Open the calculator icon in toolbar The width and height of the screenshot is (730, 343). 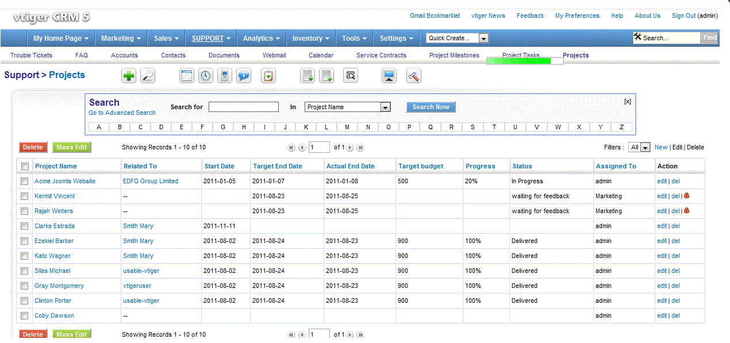click(x=225, y=76)
